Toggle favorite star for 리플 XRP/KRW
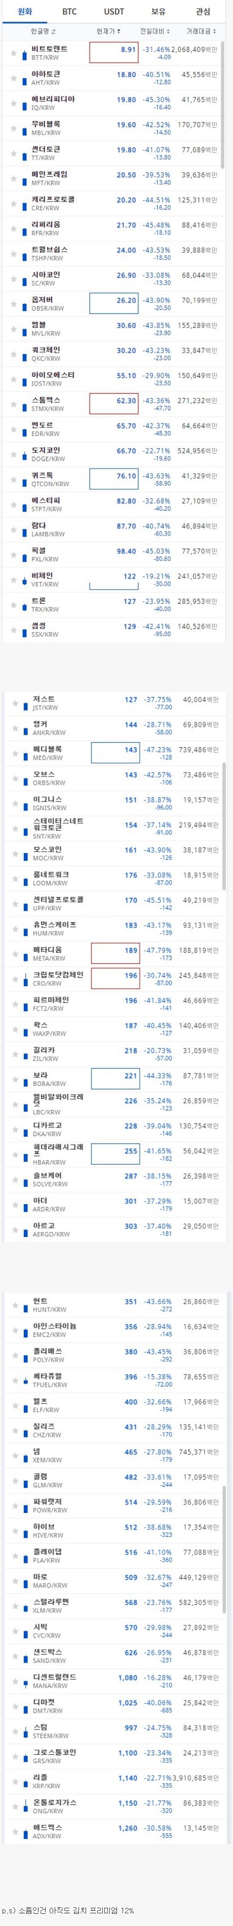Viewport: 233px width, 1926px height. coord(14,1782)
